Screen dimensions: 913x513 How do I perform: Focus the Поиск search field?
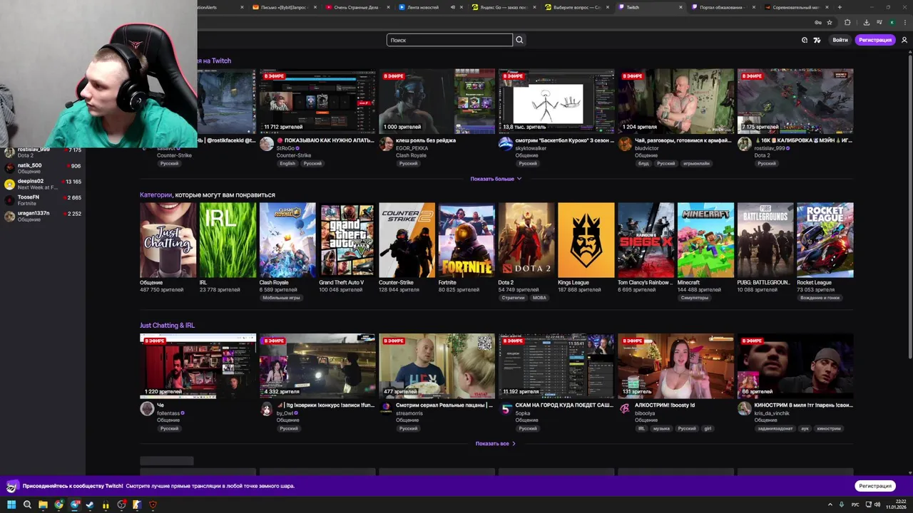pos(449,40)
